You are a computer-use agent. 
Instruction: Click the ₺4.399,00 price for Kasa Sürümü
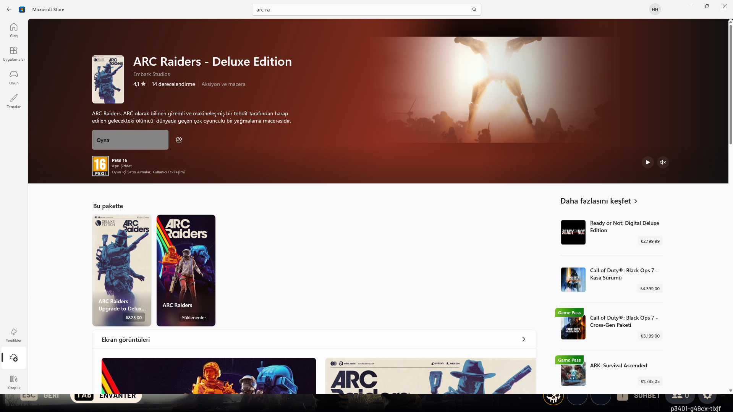[650, 289]
